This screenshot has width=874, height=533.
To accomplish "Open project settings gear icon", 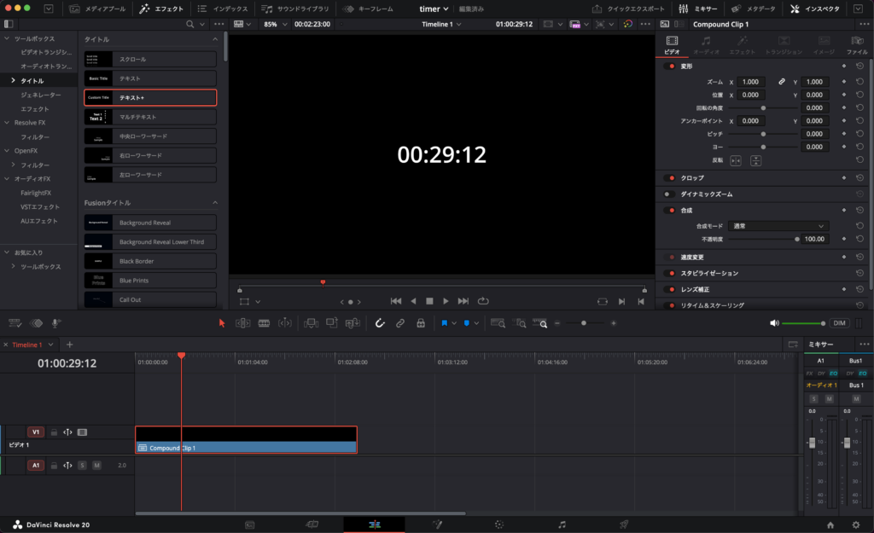I will point(856,524).
